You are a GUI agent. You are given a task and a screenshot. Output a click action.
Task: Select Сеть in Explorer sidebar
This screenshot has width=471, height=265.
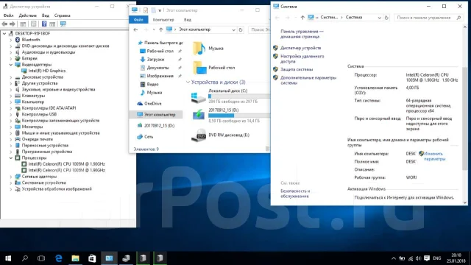click(149, 137)
